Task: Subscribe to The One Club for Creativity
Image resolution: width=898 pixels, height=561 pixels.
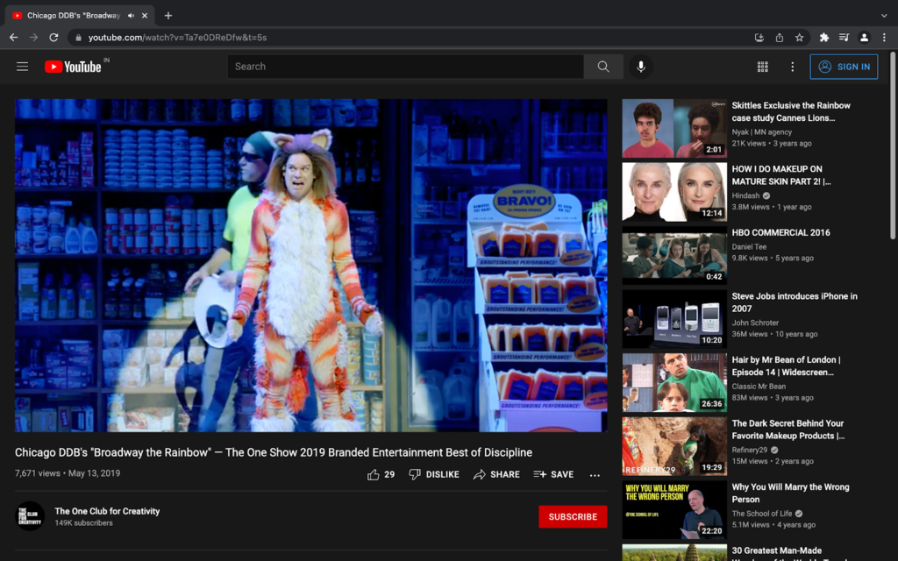Action: (x=573, y=516)
